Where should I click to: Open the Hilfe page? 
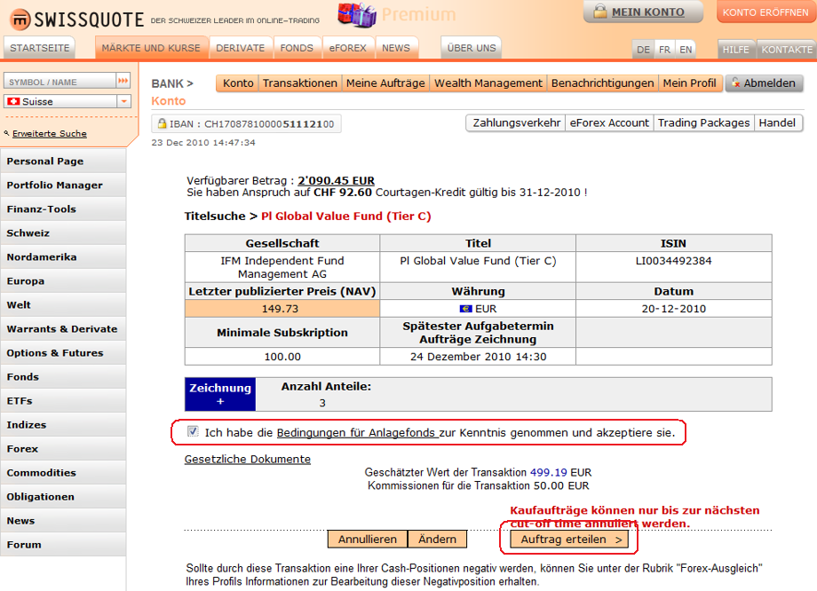click(x=735, y=50)
